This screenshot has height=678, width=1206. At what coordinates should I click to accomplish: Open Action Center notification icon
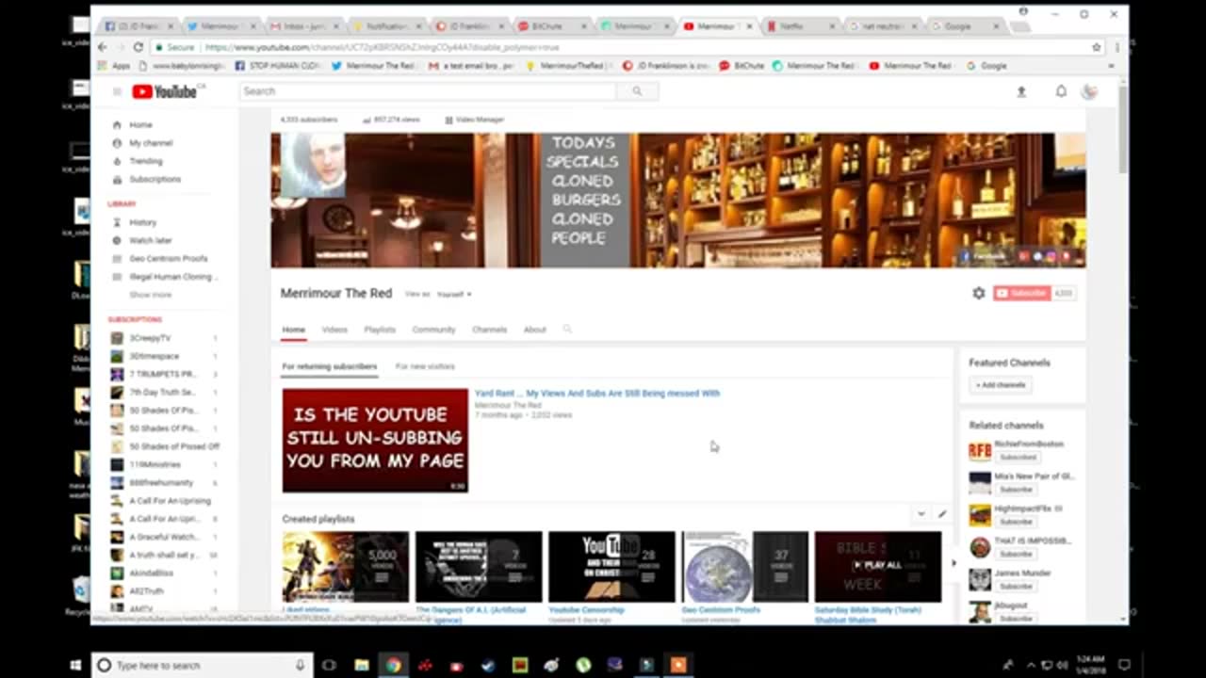point(1124,665)
